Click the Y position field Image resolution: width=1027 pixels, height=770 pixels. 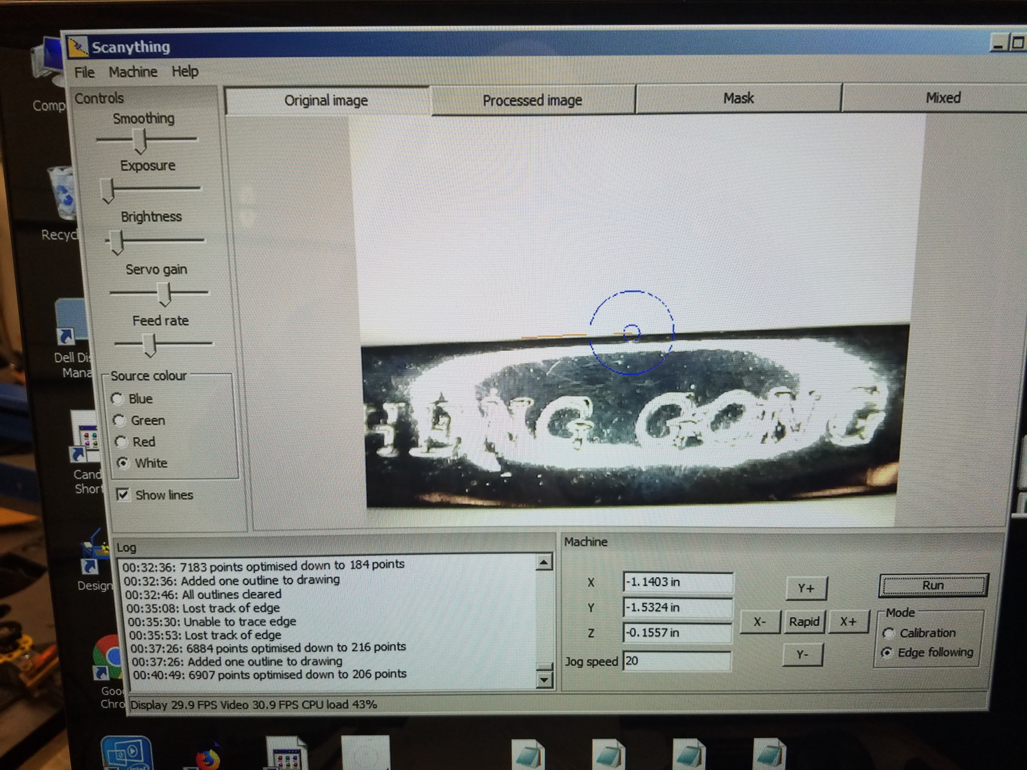678,608
